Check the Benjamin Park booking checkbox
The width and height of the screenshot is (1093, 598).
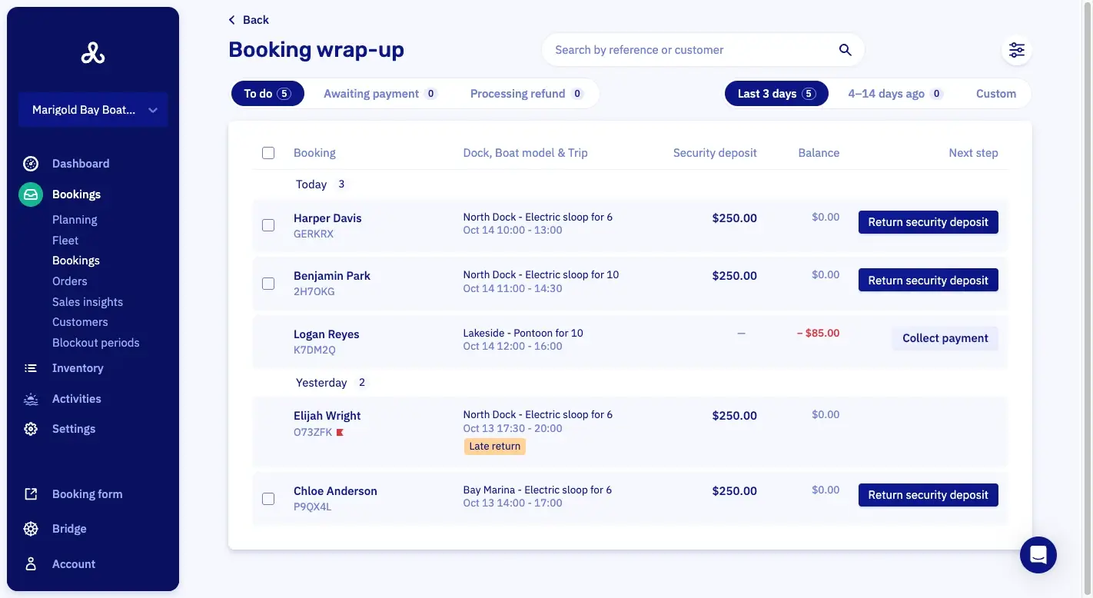[x=268, y=284]
